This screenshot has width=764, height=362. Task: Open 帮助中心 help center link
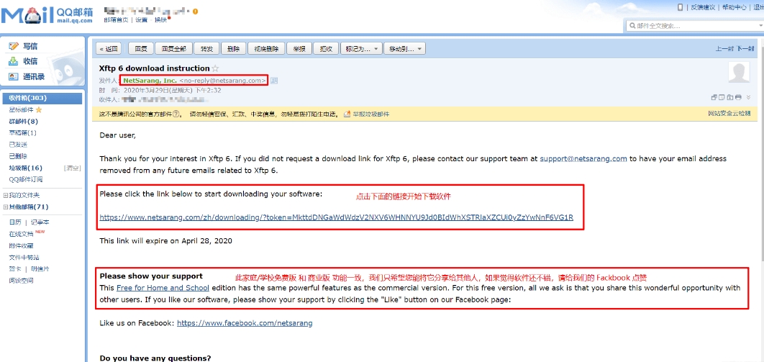click(x=735, y=7)
